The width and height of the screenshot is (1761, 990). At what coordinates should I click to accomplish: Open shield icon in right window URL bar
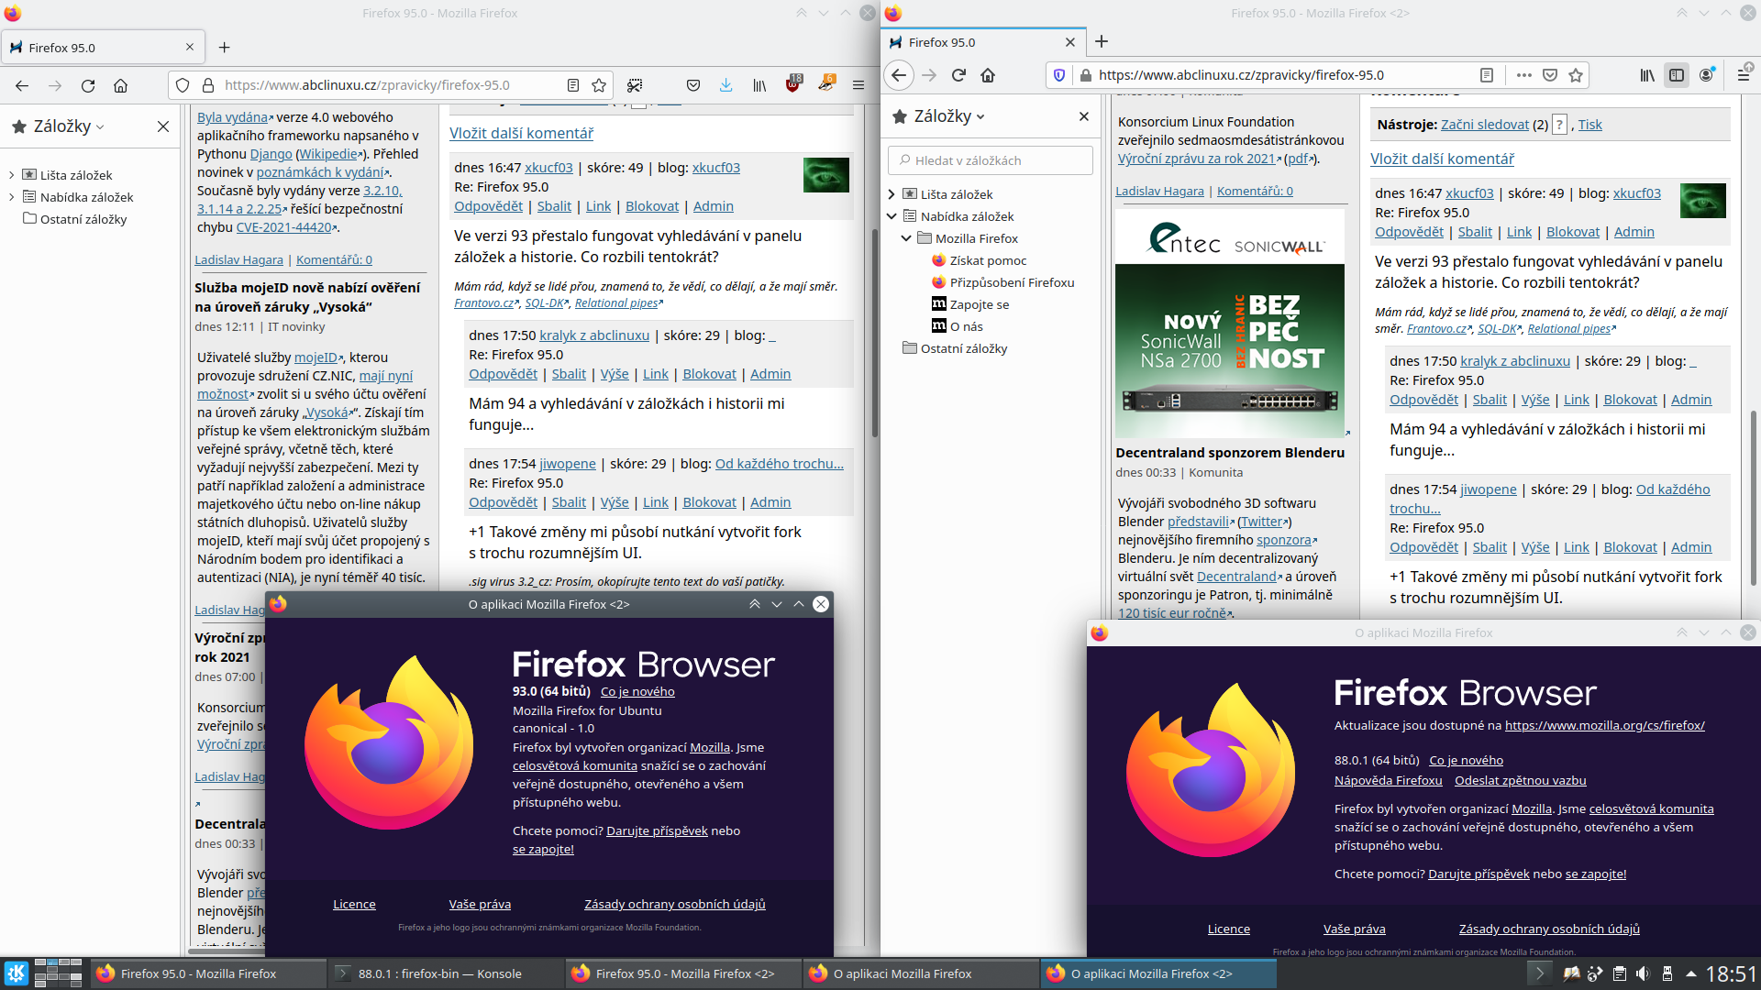click(1059, 75)
